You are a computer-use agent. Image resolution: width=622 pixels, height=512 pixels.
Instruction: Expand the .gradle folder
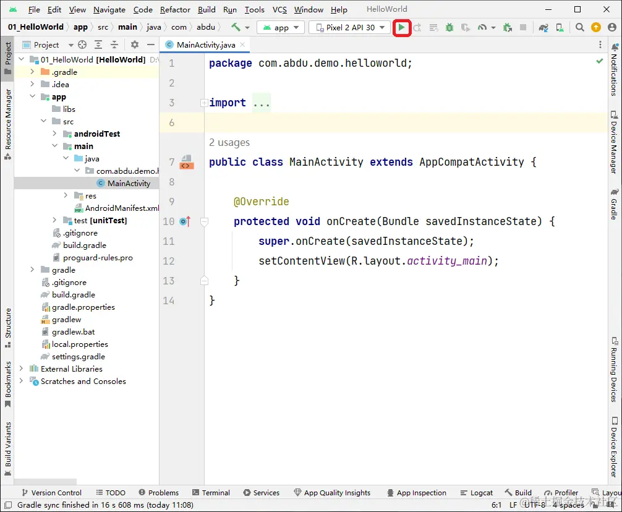click(x=32, y=72)
